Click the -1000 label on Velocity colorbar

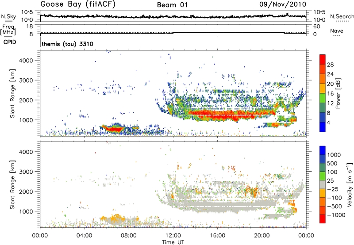336,215
